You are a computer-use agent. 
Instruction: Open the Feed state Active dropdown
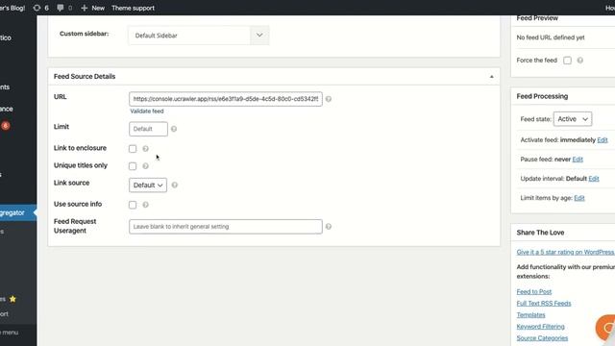(x=573, y=119)
